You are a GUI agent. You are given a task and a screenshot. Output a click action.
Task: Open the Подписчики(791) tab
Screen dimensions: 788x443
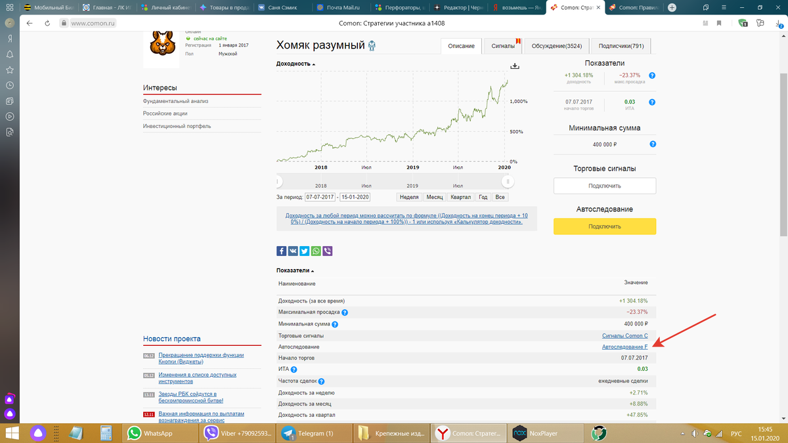[x=621, y=46]
